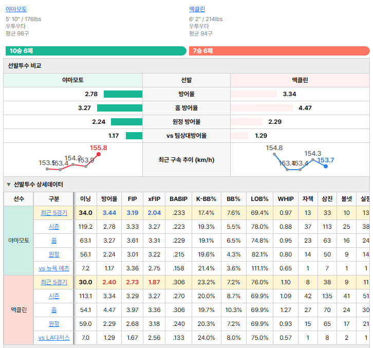Click 야마모토 comparison header cell
373x348 pixels.
pyautogui.click(x=73, y=80)
